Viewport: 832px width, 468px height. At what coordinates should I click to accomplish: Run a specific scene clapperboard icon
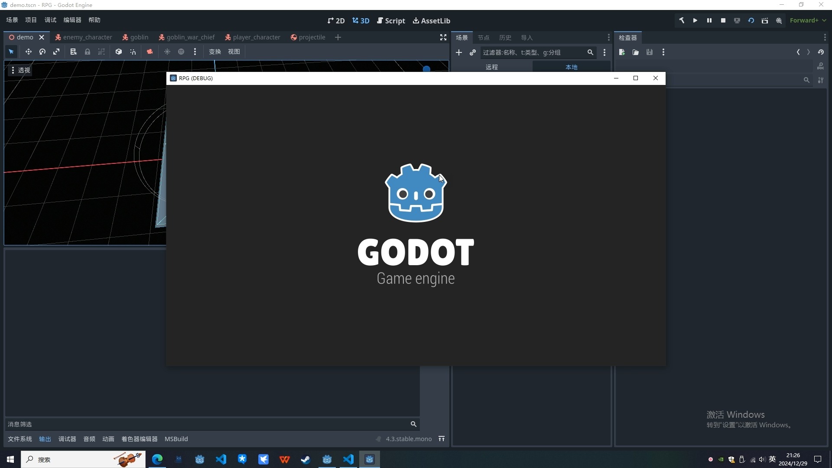point(765,20)
